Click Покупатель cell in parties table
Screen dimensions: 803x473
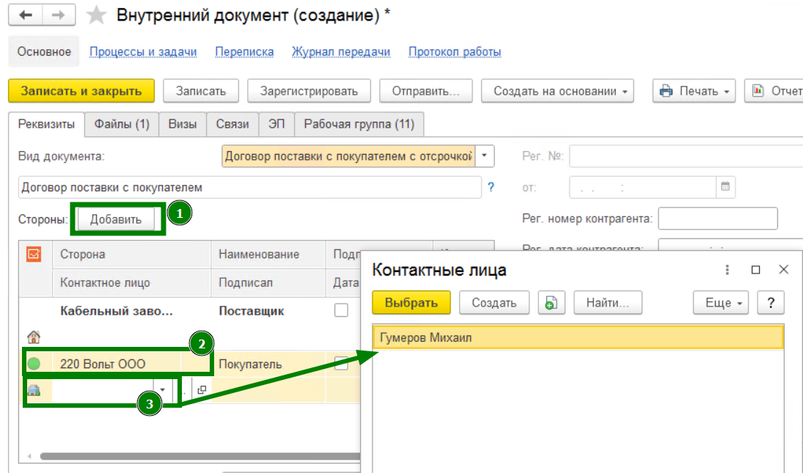250,364
